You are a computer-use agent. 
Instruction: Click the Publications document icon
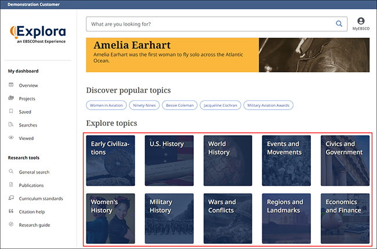11,185
